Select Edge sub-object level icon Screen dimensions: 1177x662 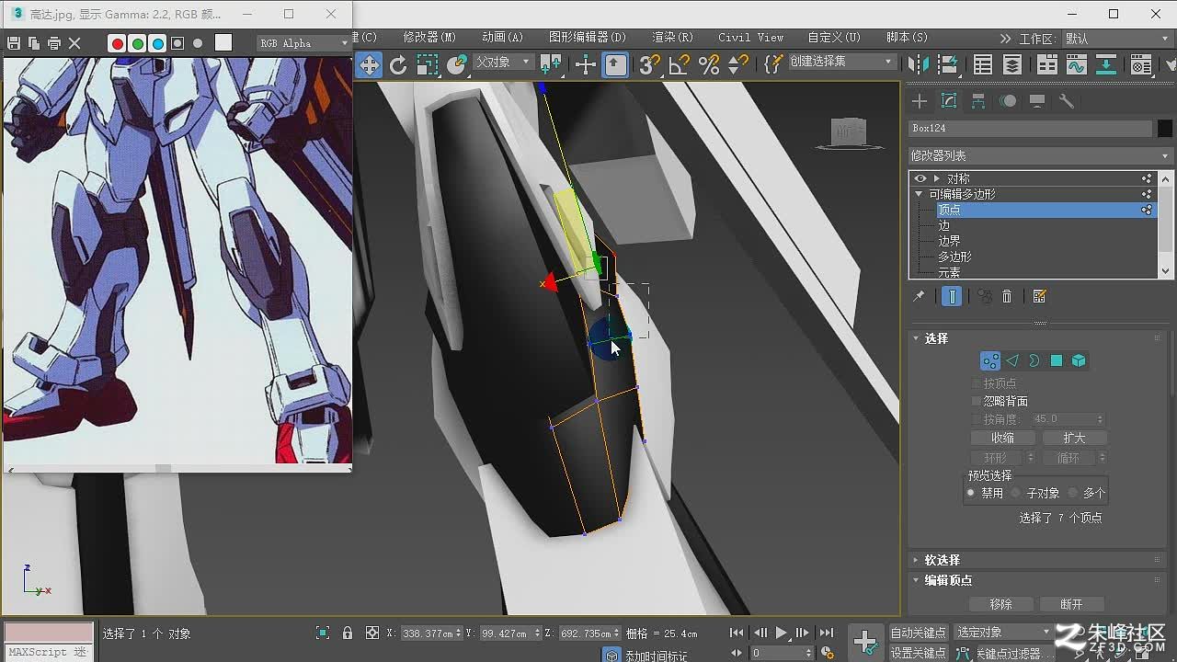[1012, 360]
